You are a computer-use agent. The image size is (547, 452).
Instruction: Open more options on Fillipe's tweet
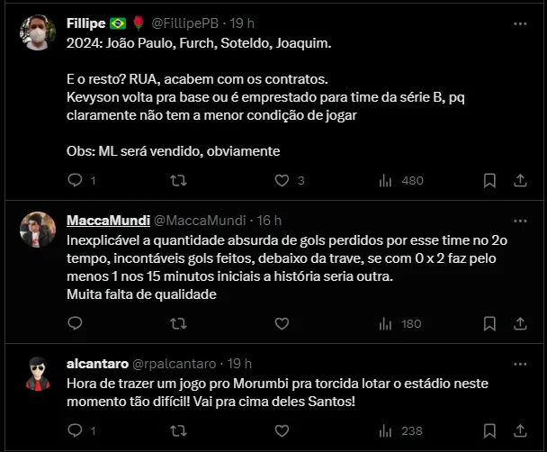(x=519, y=23)
